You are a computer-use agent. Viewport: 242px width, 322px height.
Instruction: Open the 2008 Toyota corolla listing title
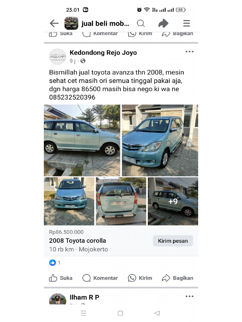78,241
